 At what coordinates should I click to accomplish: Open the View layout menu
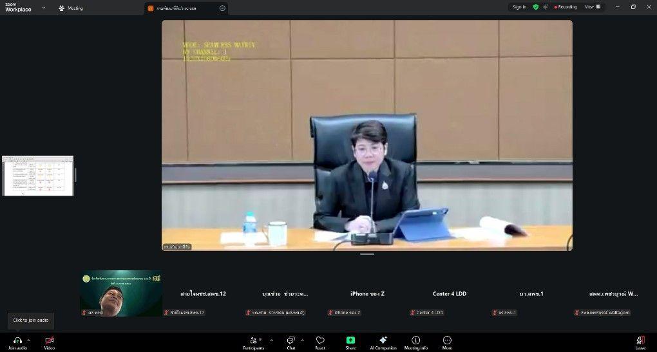coord(592,7)
